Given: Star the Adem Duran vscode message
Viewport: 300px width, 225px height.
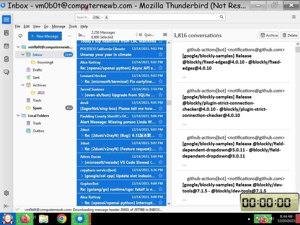Looking at the screenshot, I should [x=161, y=162].
